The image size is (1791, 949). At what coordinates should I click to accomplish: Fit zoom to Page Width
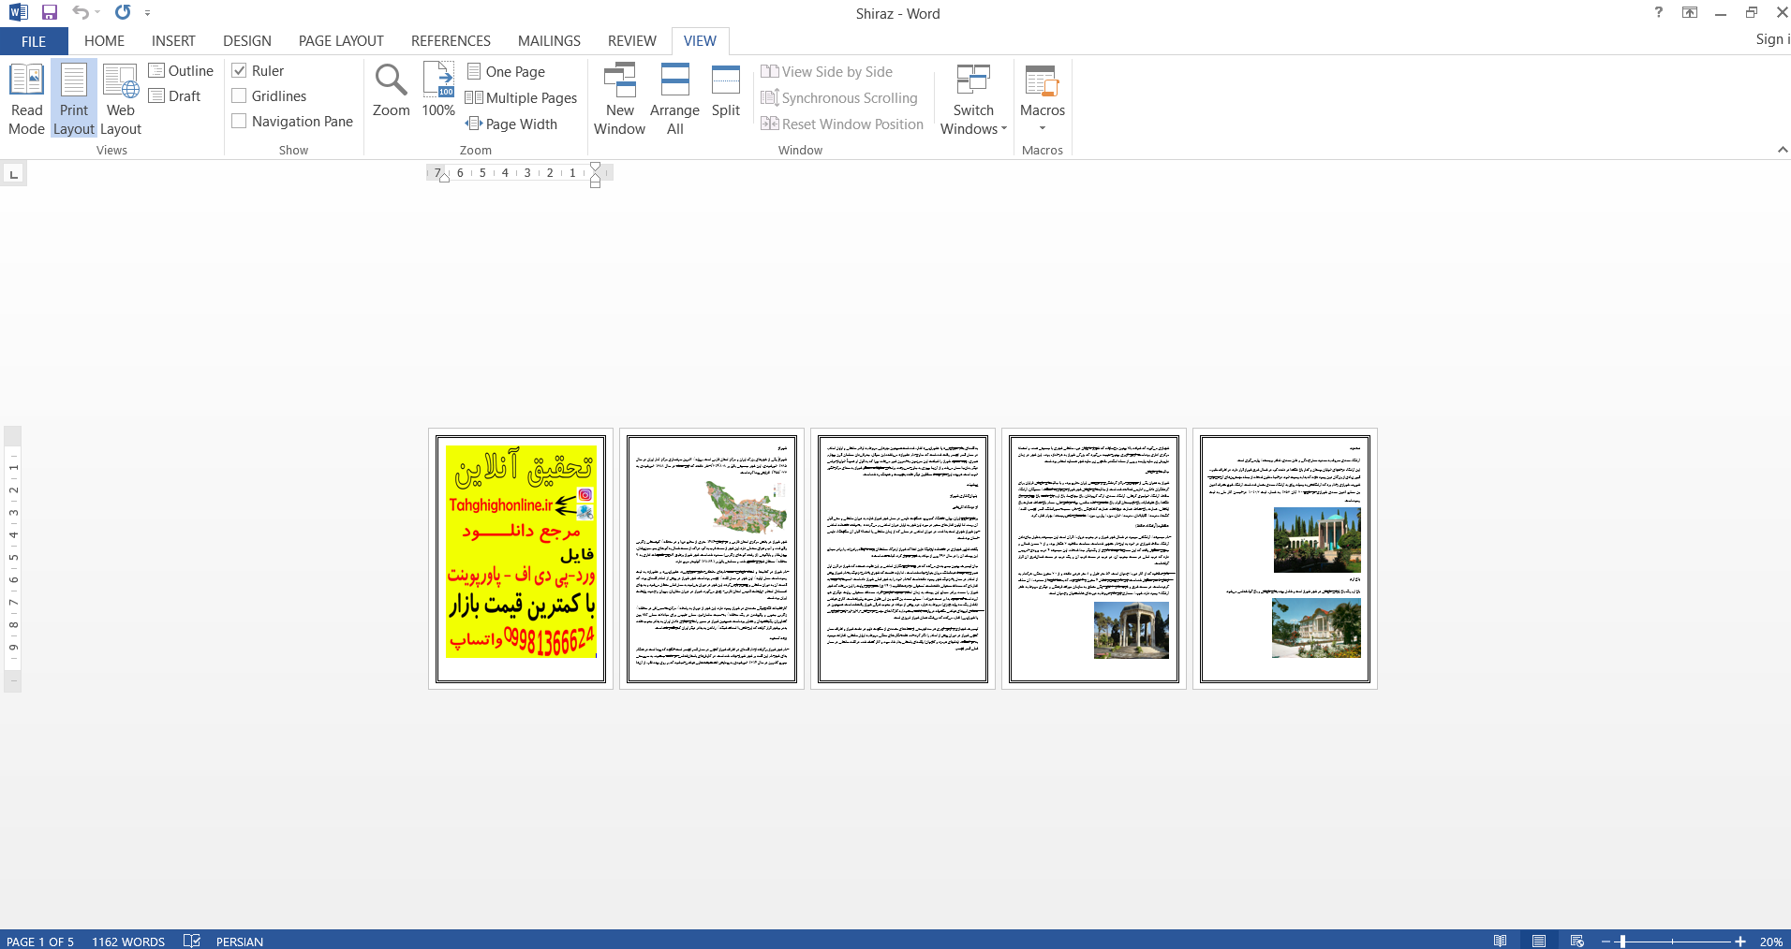511,124
